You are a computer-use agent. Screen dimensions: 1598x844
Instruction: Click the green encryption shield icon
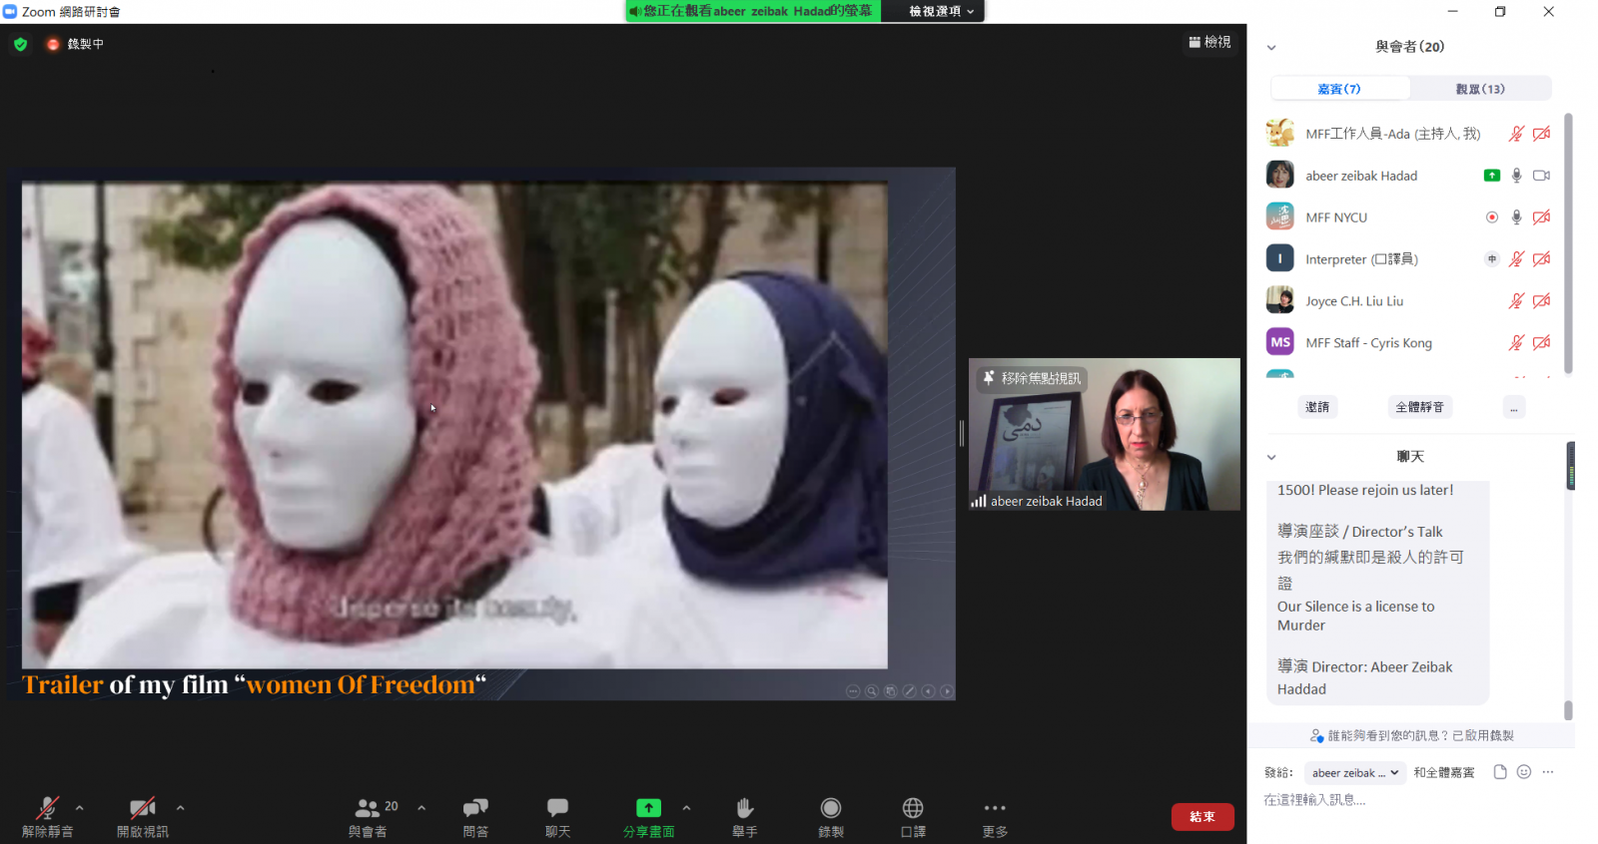[x=20, y=44]
